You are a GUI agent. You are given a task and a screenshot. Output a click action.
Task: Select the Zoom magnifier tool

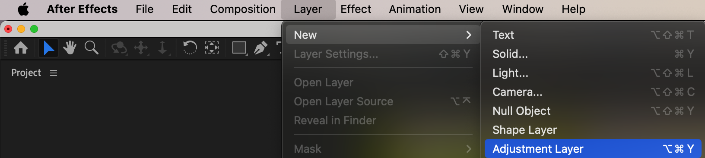point(91,47)
